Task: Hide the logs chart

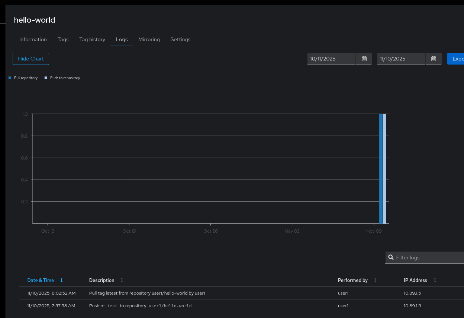Action: (x=31, y=59)
